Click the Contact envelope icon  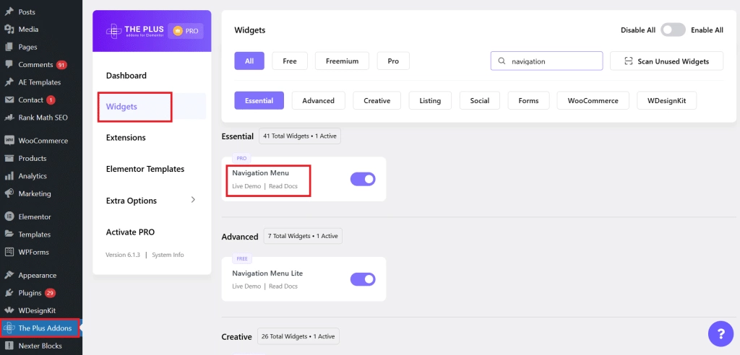(9, 100)
